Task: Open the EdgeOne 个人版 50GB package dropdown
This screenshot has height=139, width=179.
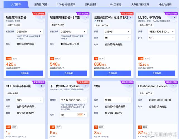Action: click(73, 100)
